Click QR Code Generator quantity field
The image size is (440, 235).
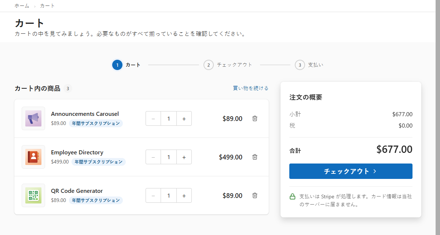[169, 195]
